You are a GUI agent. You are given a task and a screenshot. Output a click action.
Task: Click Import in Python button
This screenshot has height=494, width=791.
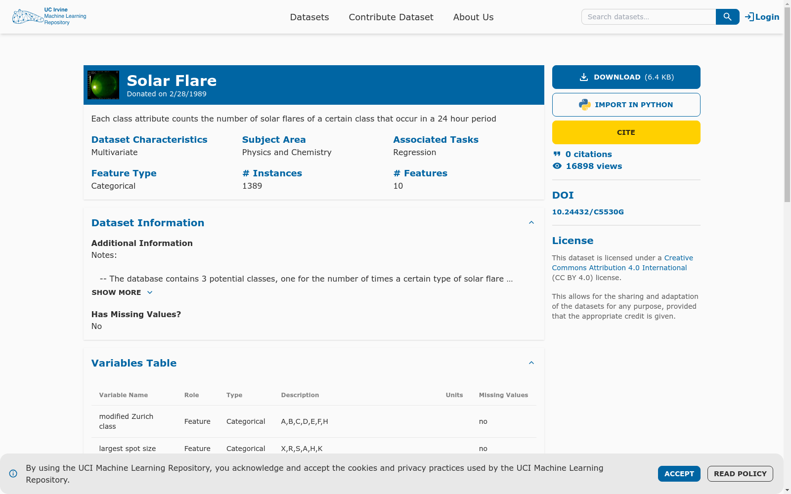(x=626, y=105)
